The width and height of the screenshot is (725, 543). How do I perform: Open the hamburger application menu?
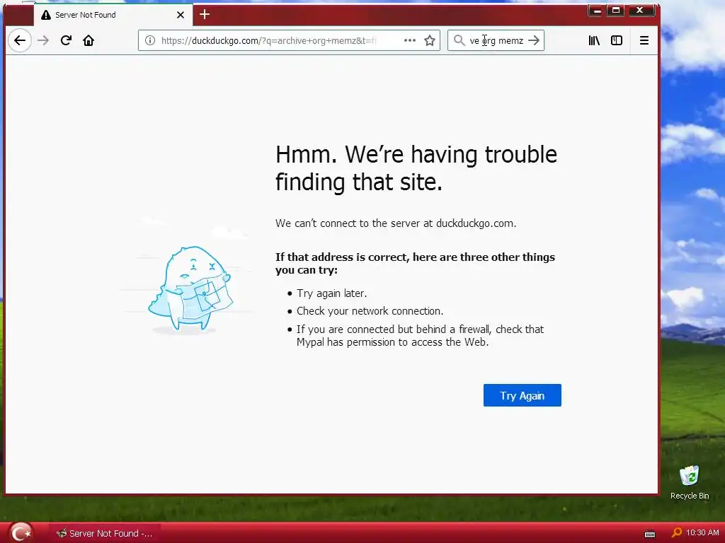644,40
